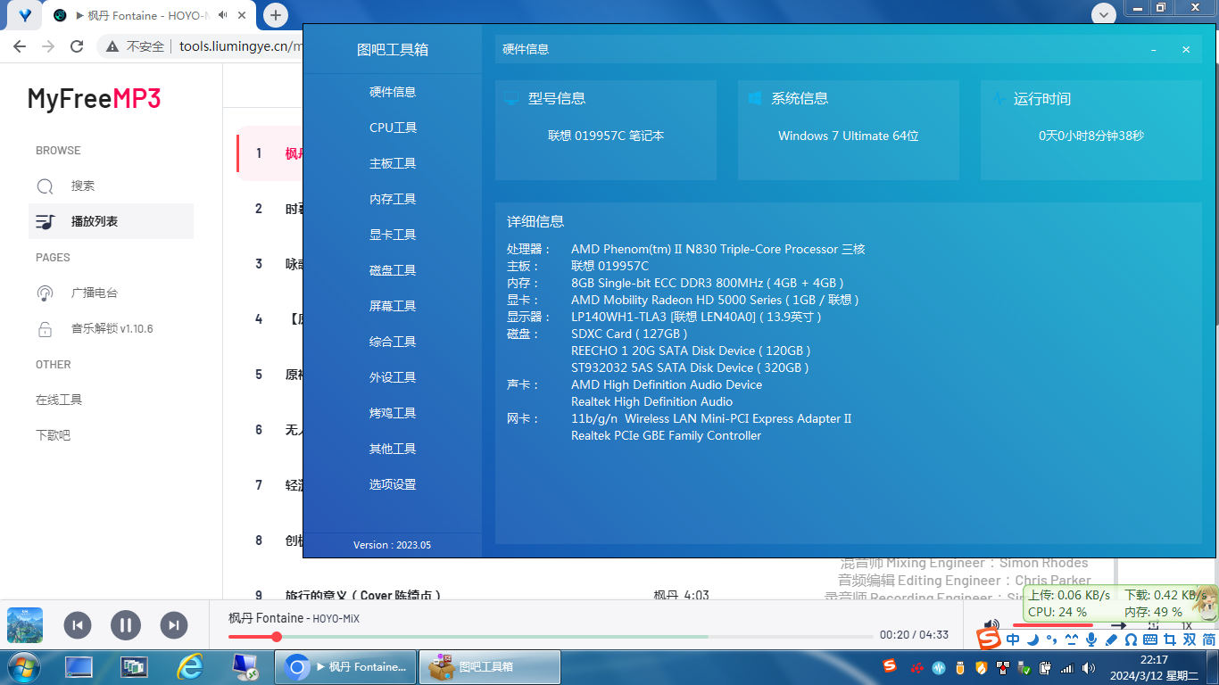Open 音乐解锁 v1.10.6 link
This screenshot has height=685, width=1219.
tap(111, 328)
